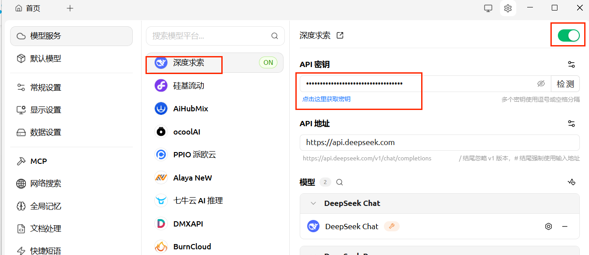Select 模型服务 in settings sidebar
The height and width of the screenshot is (255, 589).
(71, 36)
